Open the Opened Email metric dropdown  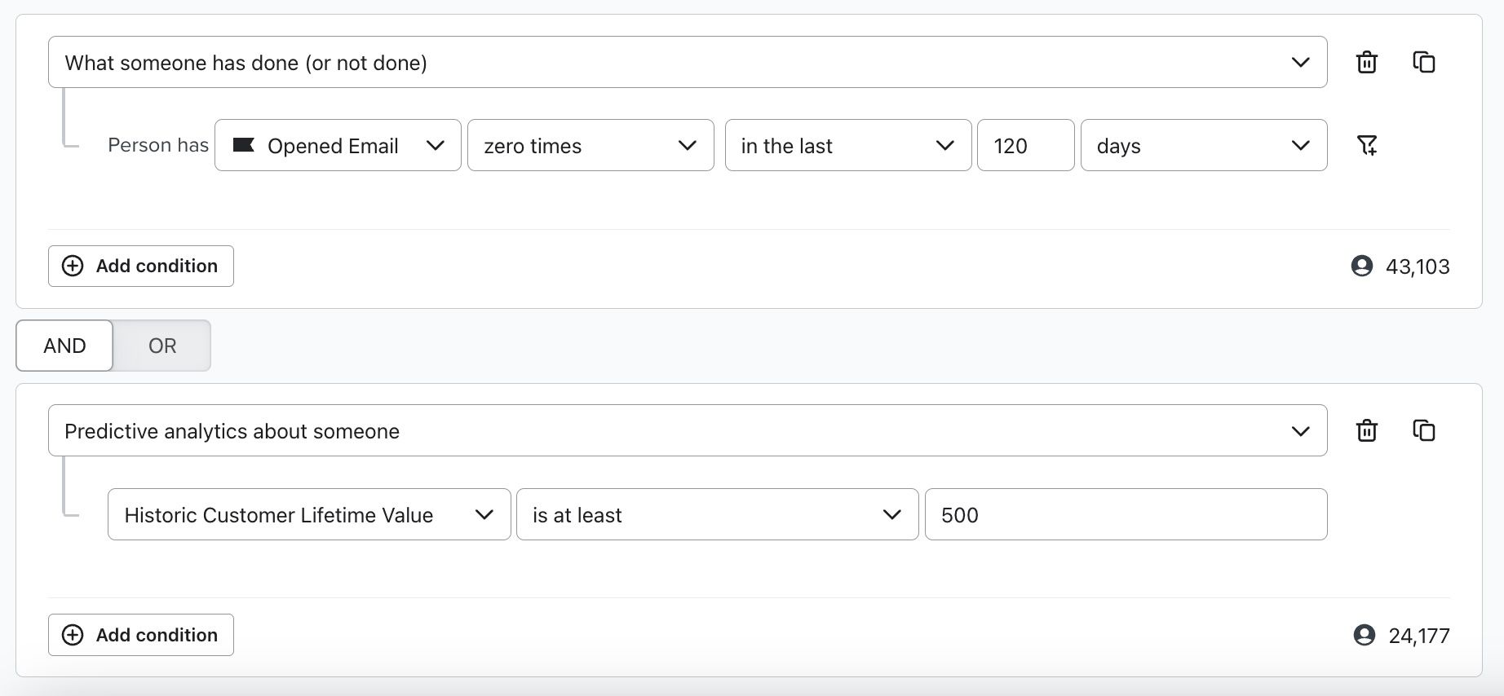click(338, 146)
